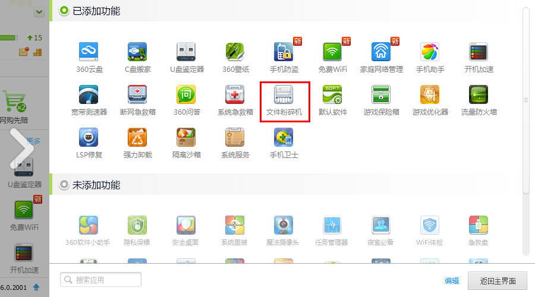Launch 手机助手 phone assistant
535x297 pixels.
pos(430,57)
